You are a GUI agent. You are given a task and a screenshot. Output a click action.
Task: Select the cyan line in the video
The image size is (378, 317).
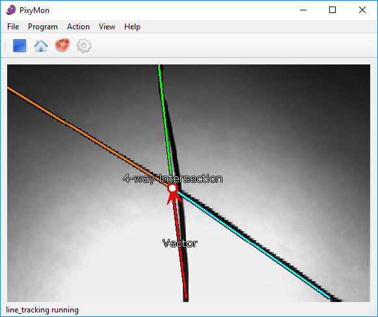click(254, 245)
